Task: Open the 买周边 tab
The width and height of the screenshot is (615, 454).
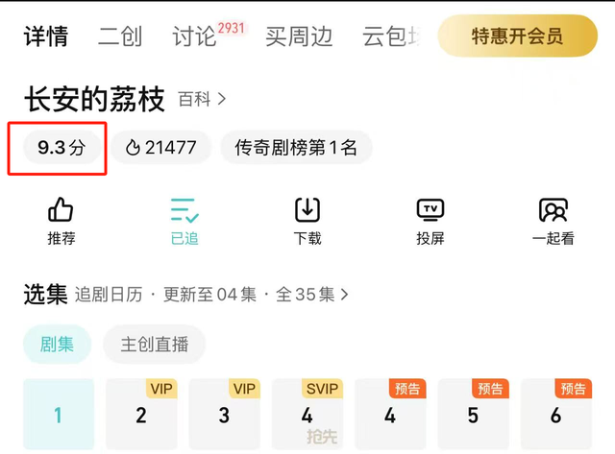Action: pos(299,36)
